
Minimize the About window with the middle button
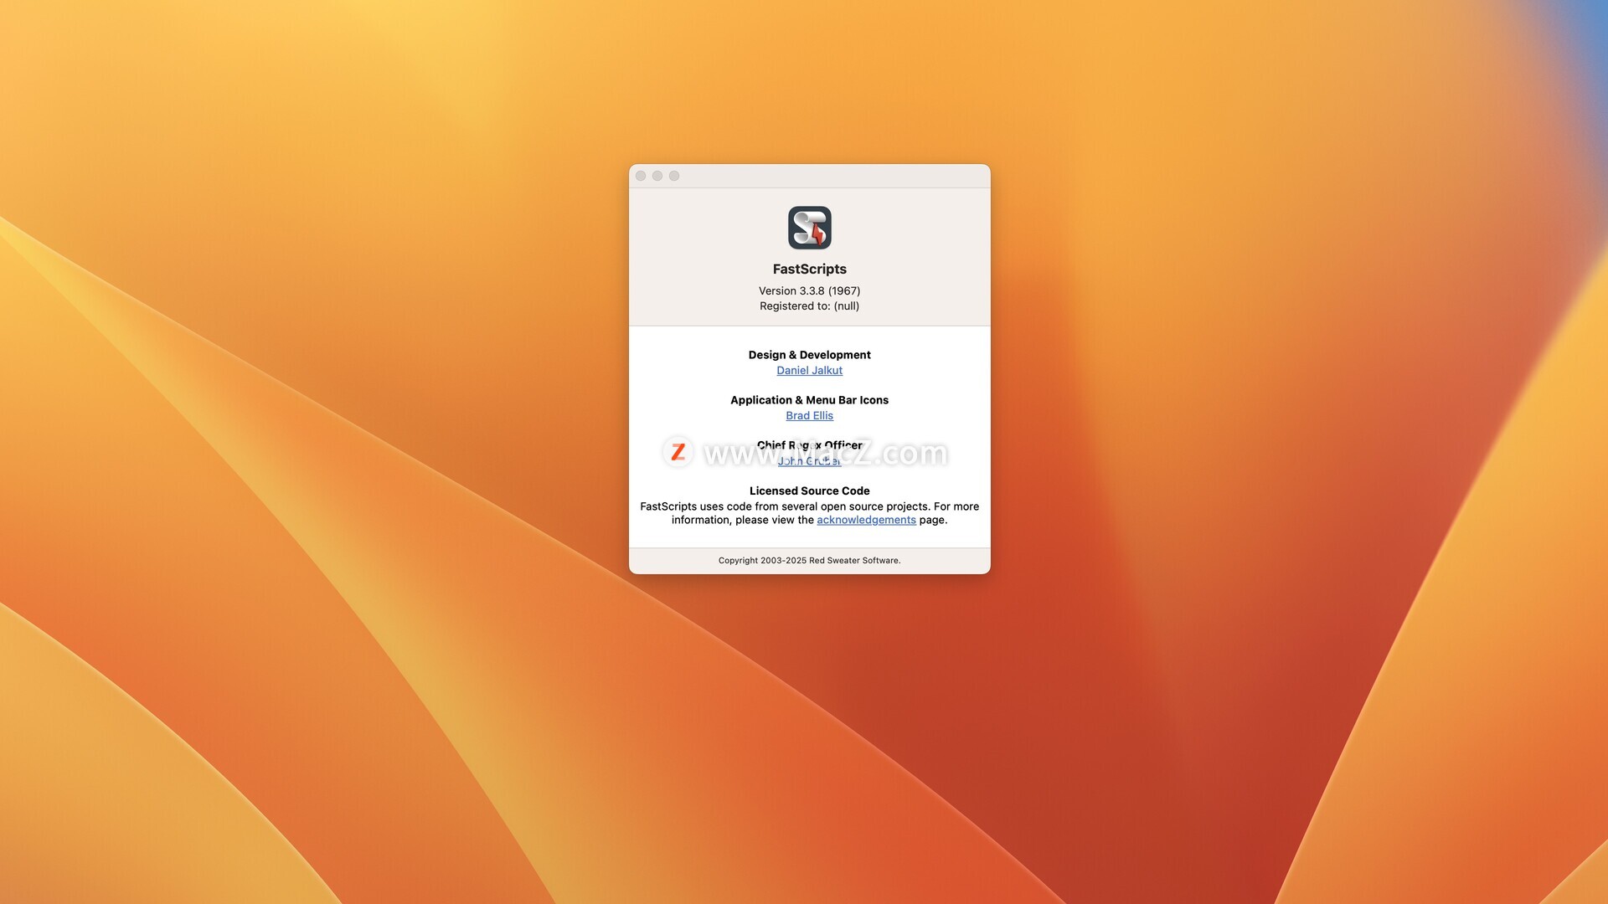[657, 176]
